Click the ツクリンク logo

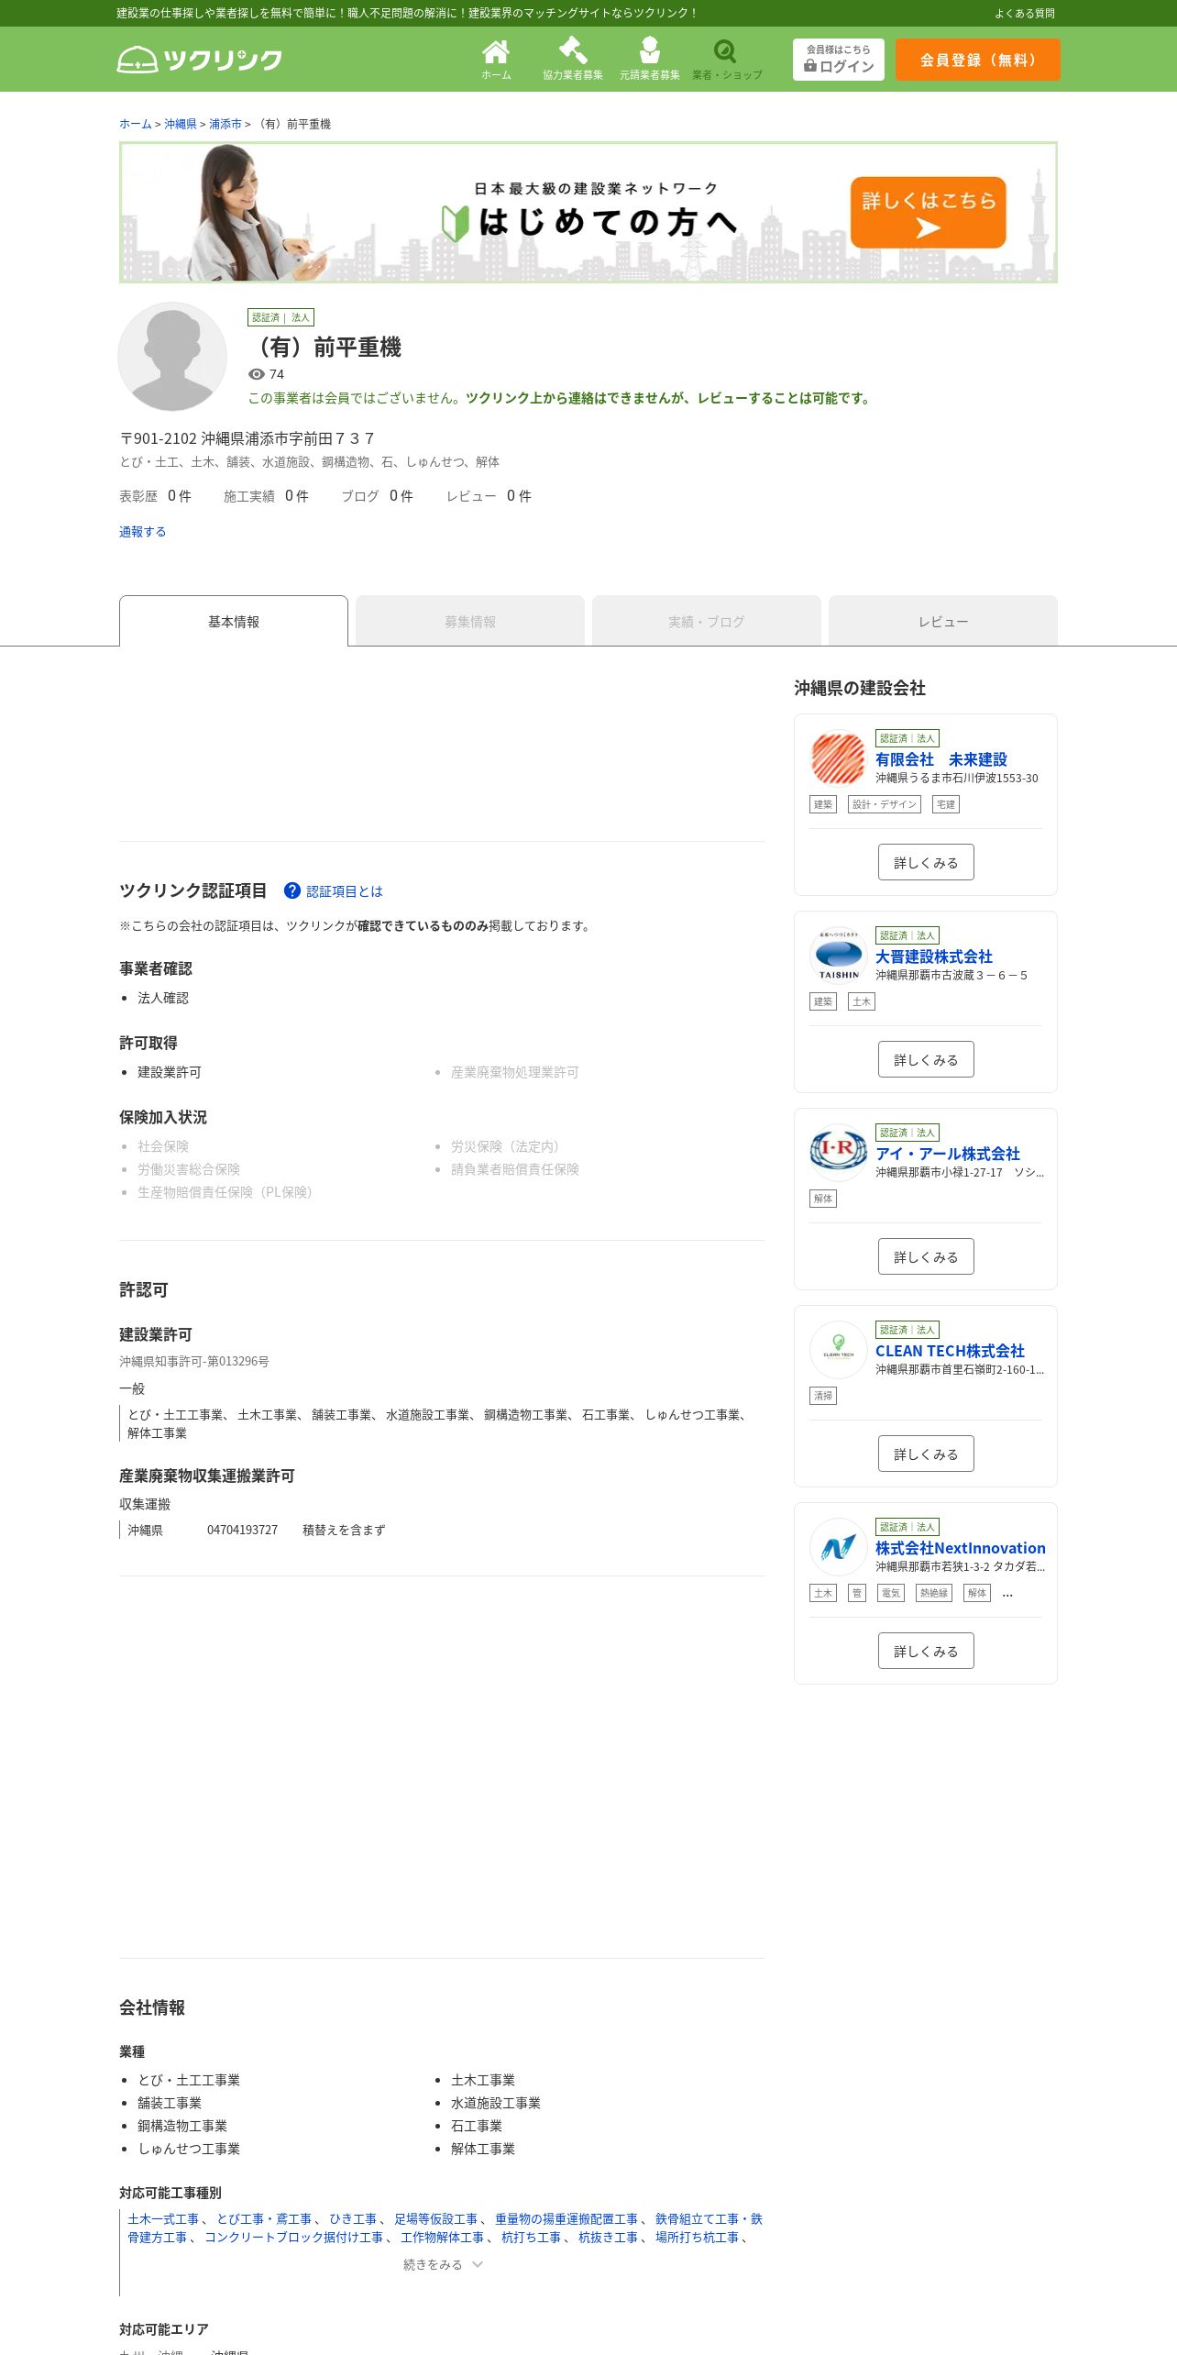pyautogui.click(x=200, y=60)
